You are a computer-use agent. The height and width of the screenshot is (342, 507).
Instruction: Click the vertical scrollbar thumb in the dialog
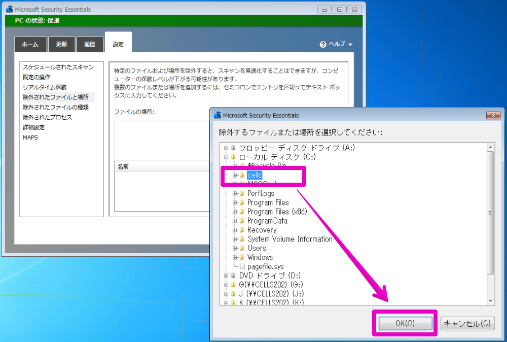(x=490, y=213)
